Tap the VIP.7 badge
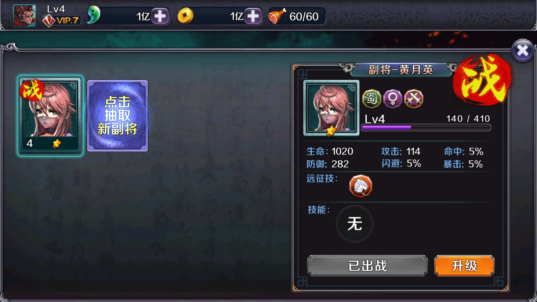 click(x=62, y=20)
